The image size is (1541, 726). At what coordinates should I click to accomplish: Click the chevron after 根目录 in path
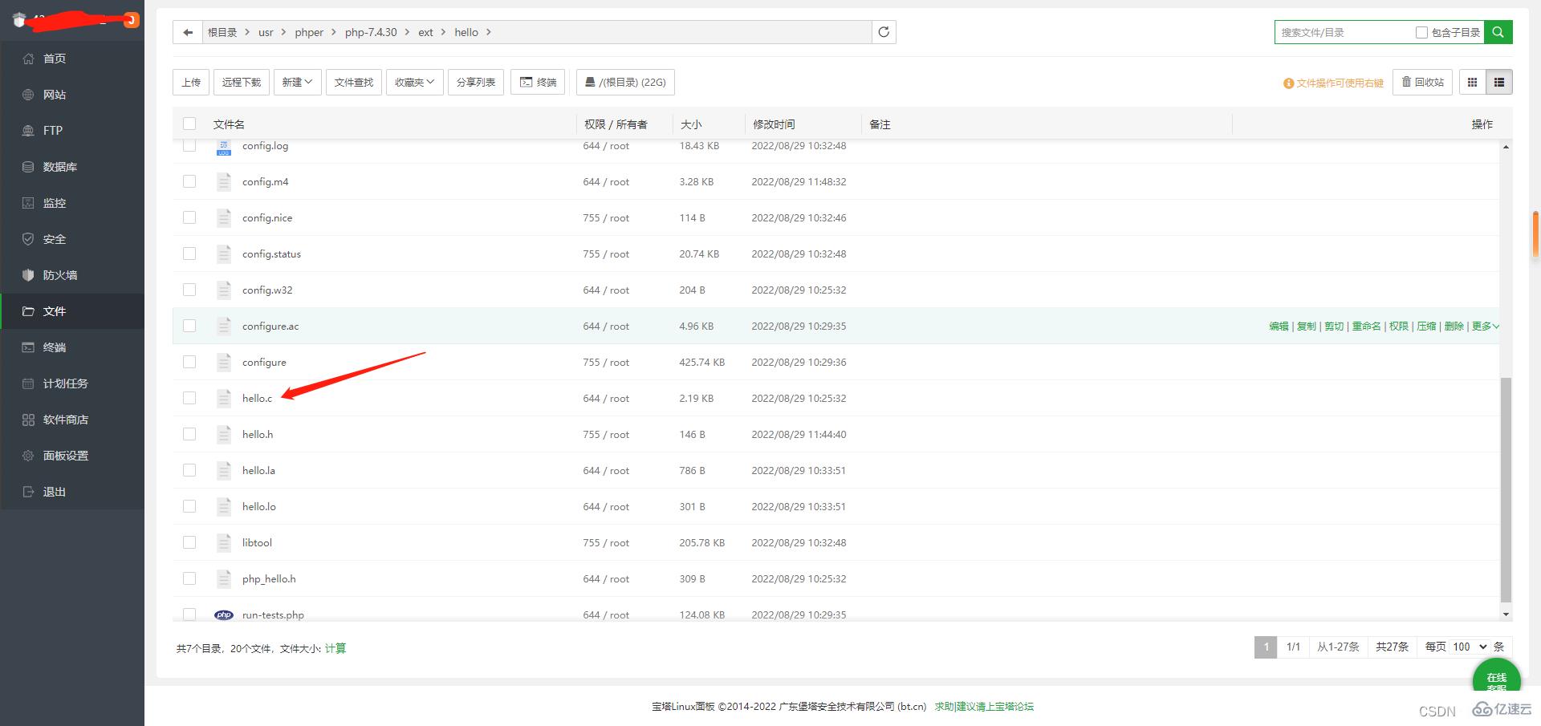pyautogui.click(x=247, y=32)
